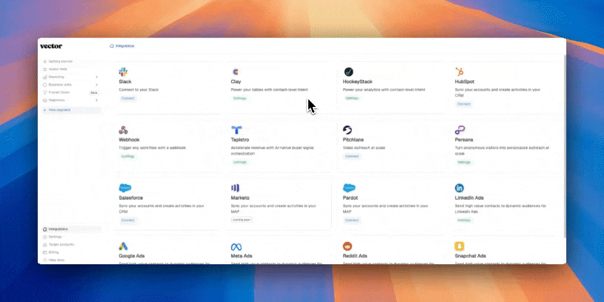Click the Salesforce cloud logo
The image size is (604, 302).
pyautogui.click(x=125, y=188)
